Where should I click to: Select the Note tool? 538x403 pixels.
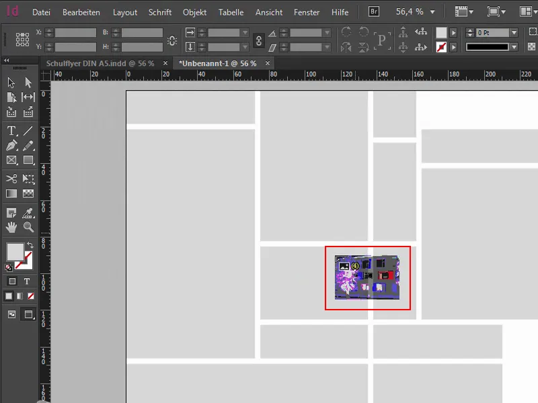tap(11, 213)
